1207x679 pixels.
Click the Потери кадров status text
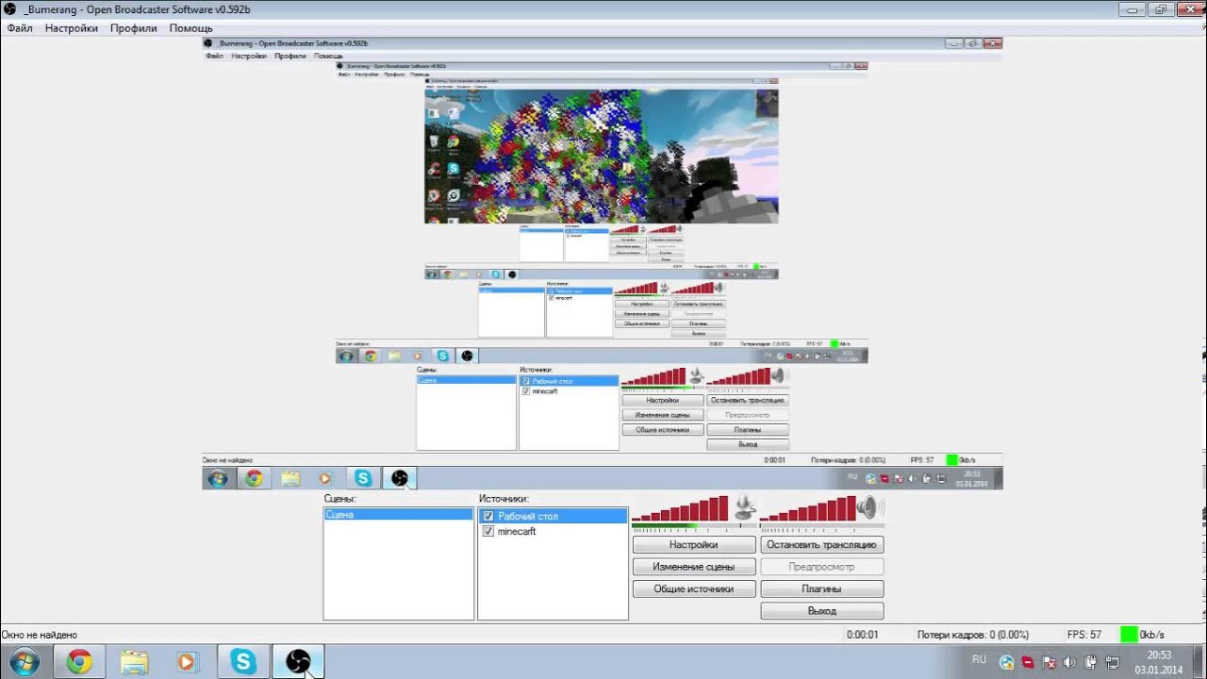(x=972, y=635)
